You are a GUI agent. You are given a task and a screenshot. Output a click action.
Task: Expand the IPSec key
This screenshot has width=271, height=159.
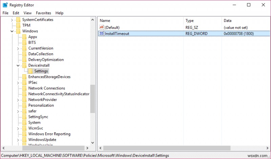pos(18,83)
